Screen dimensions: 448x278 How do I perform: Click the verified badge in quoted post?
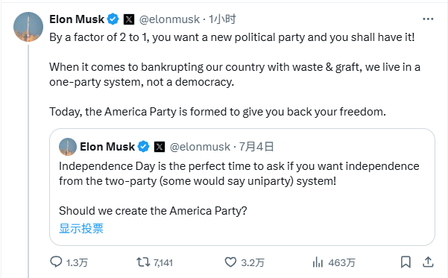point(143,147)
